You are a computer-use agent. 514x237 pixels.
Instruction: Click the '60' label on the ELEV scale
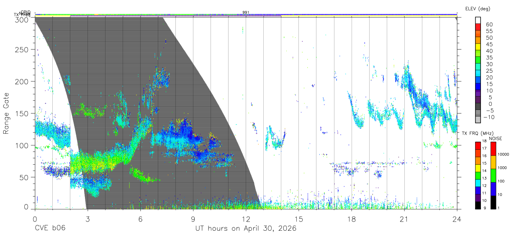click(x=488, y=24)
